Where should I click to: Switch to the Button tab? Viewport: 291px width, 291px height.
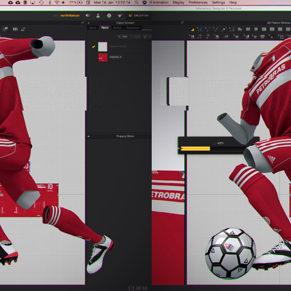pyautogui.click(x=117, y=28)
